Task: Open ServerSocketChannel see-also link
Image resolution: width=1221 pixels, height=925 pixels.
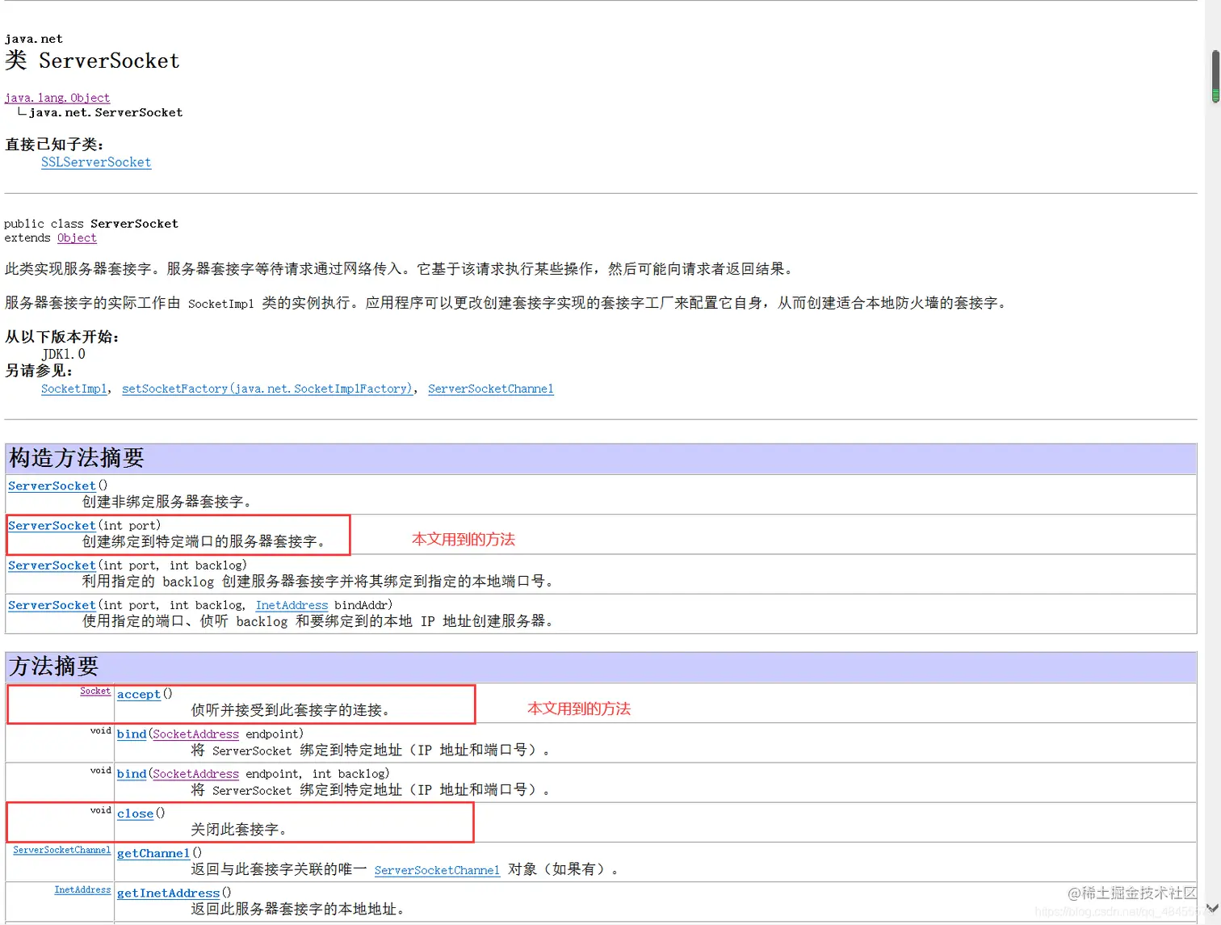Action: 491,389
